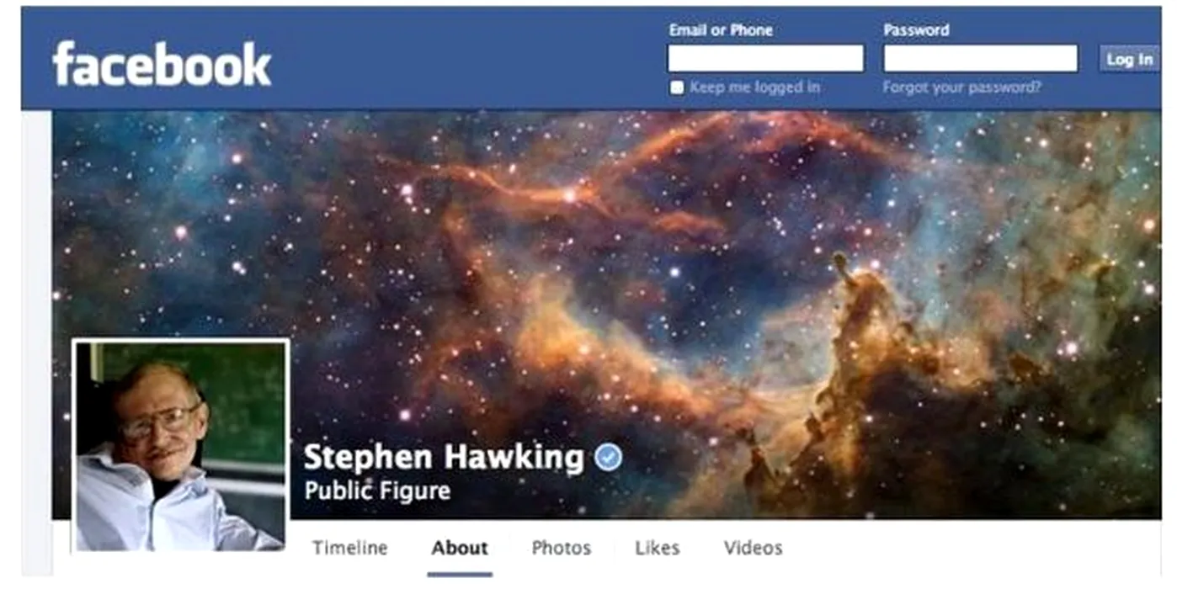The width and height of the screenshot is (1177, 589).
Task: Open Stephen Hawking's profile picture
Action: click(181, 446)
